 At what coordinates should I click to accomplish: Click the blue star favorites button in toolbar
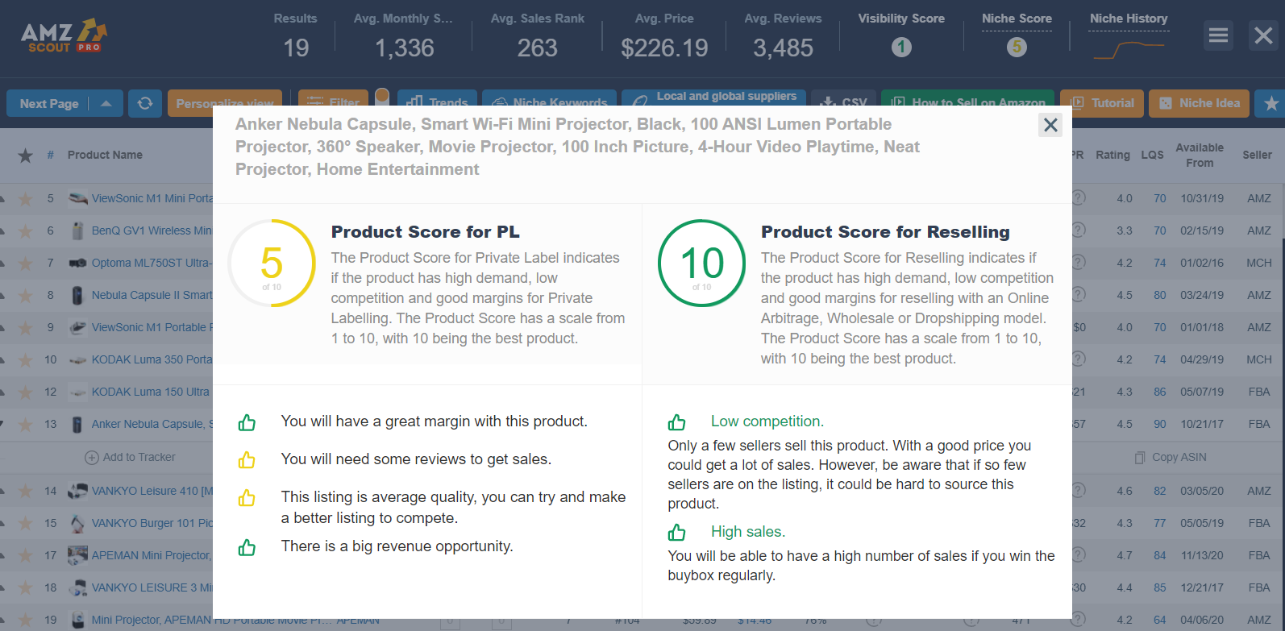click(x=1271, y=103)
